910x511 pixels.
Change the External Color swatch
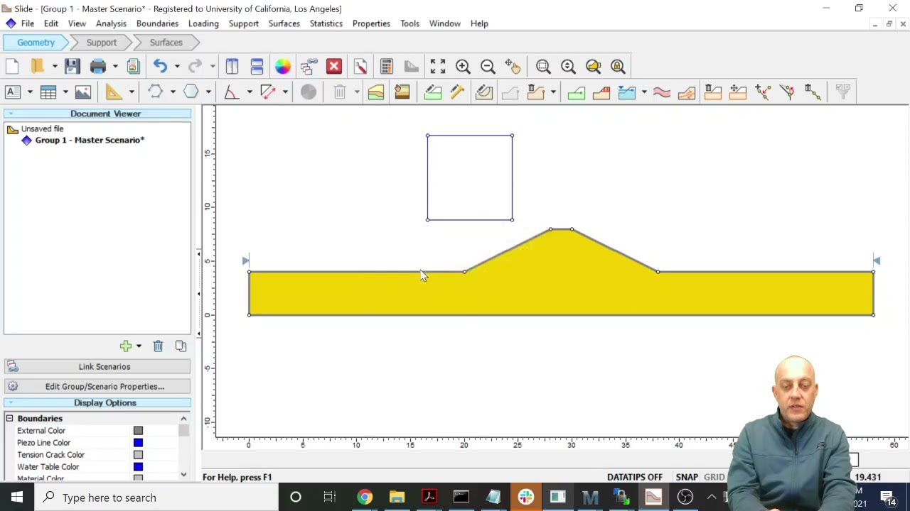pos(138,431)
